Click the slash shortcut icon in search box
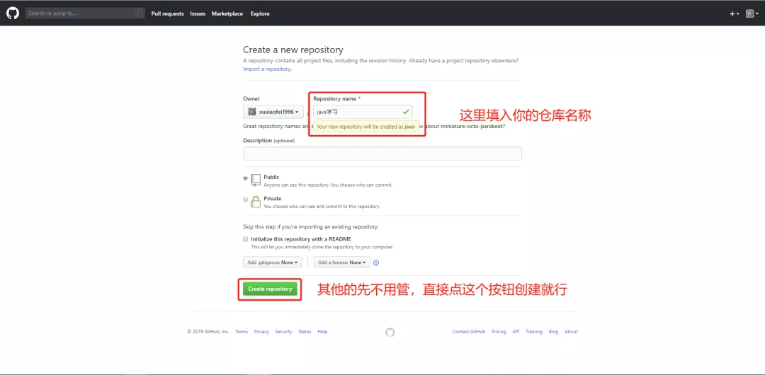 pyautogui.click(x=139, y=13)
